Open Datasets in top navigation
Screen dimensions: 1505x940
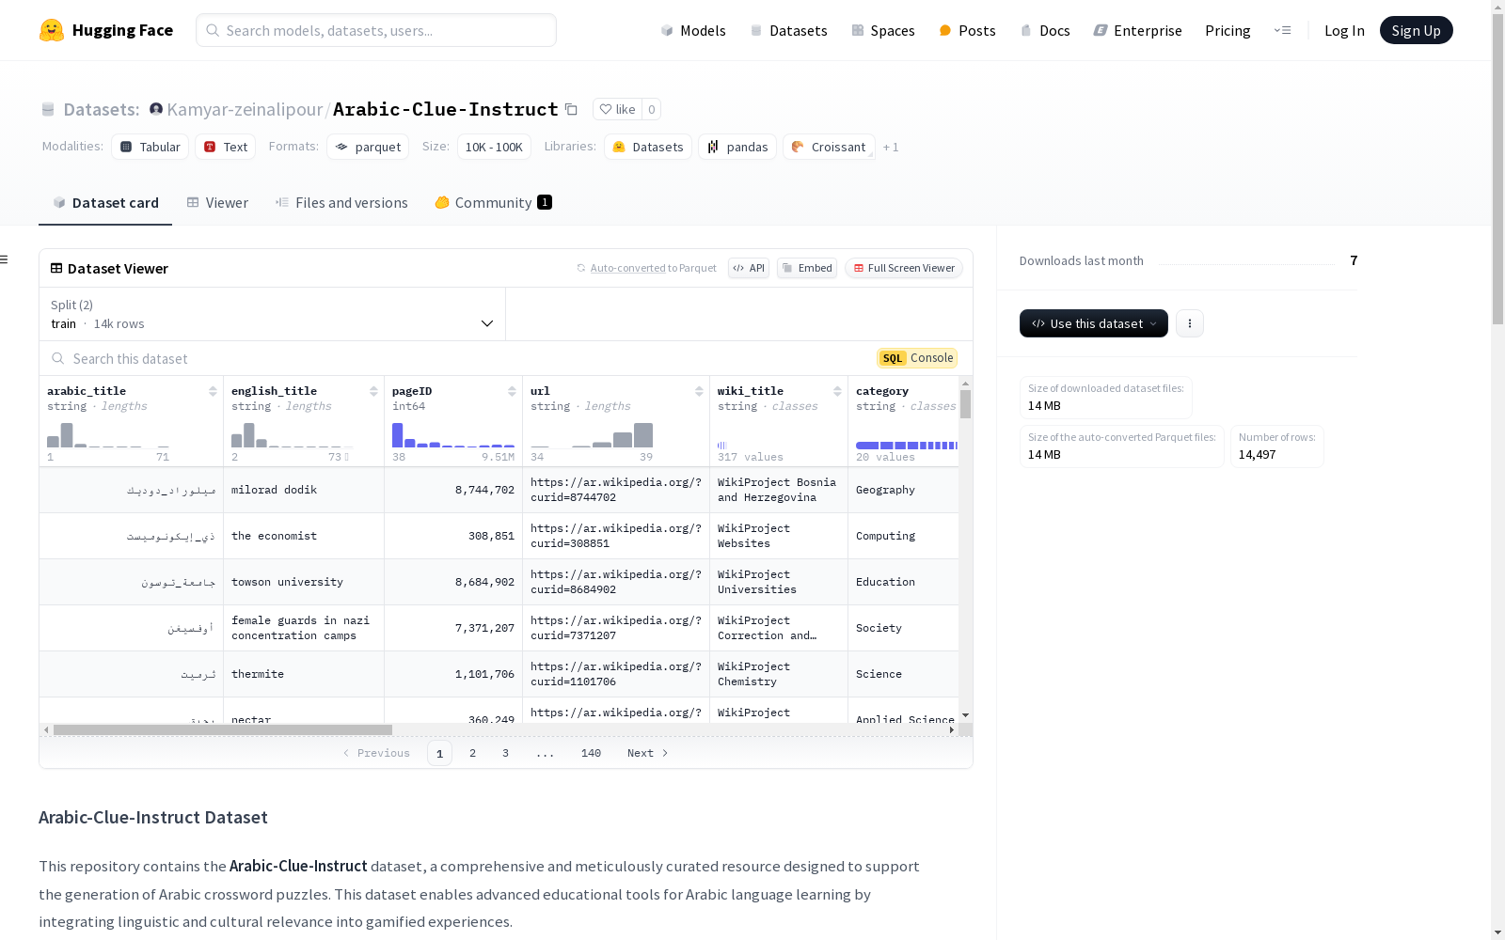coord(788,30)
